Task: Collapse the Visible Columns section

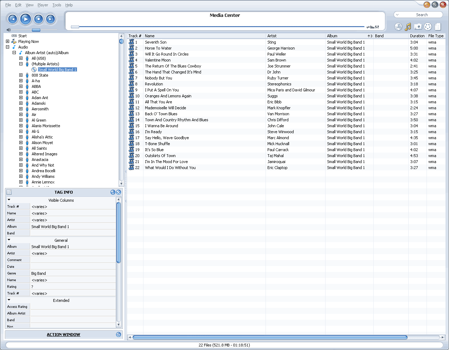Action: pos(9,200)
